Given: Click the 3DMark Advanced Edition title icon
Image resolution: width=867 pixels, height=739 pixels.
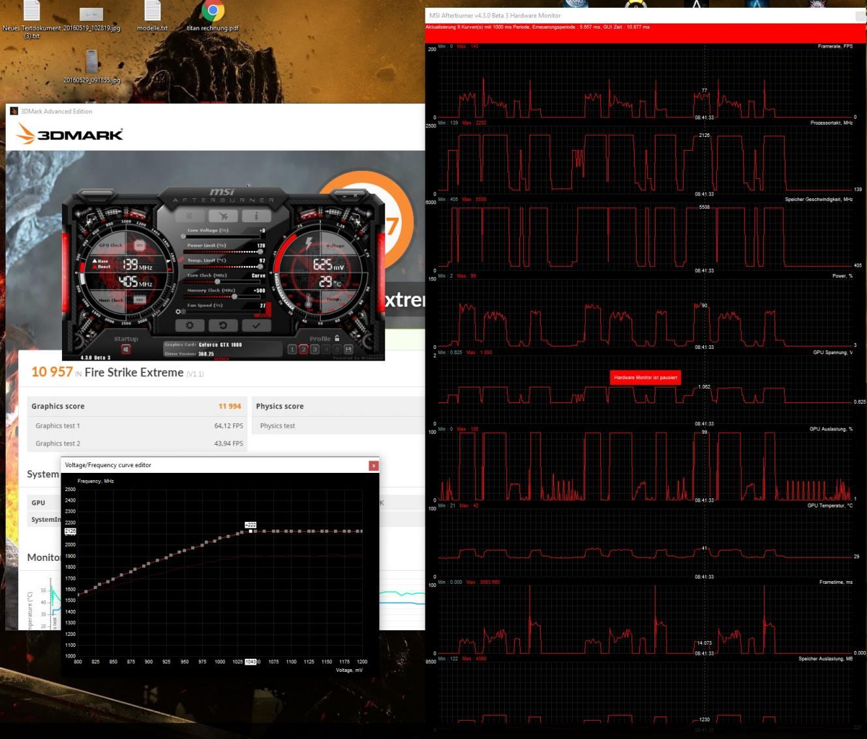Looking at the screenshot, I should point(14,111).
